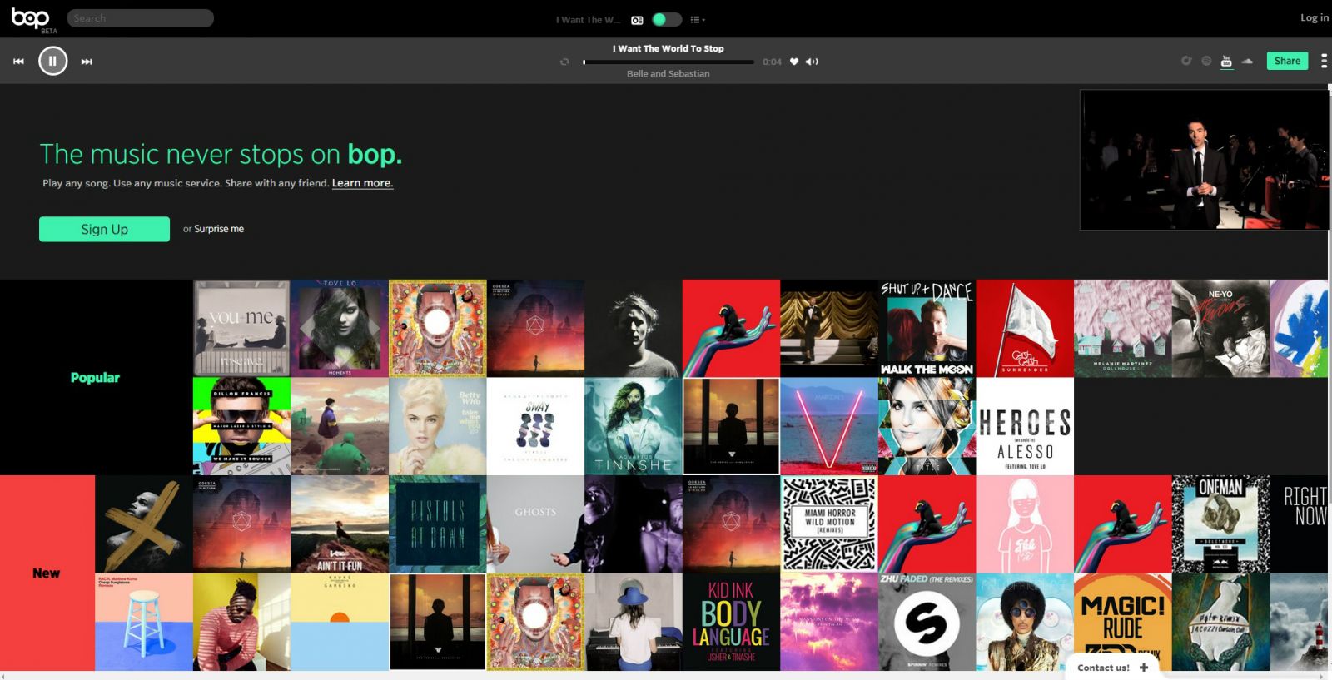Screen dimensions: 1332x680
Task: Click the truncated song title in top bar
Action: (x=588, y=20)
